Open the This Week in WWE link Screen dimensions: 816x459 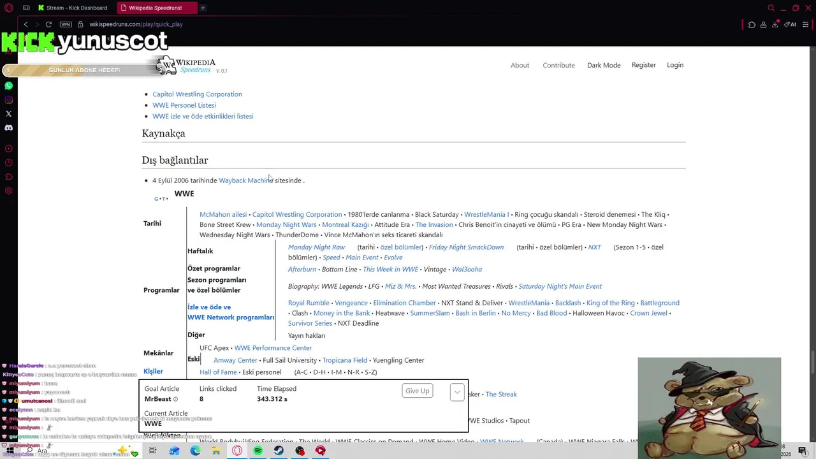click(390, 269)
